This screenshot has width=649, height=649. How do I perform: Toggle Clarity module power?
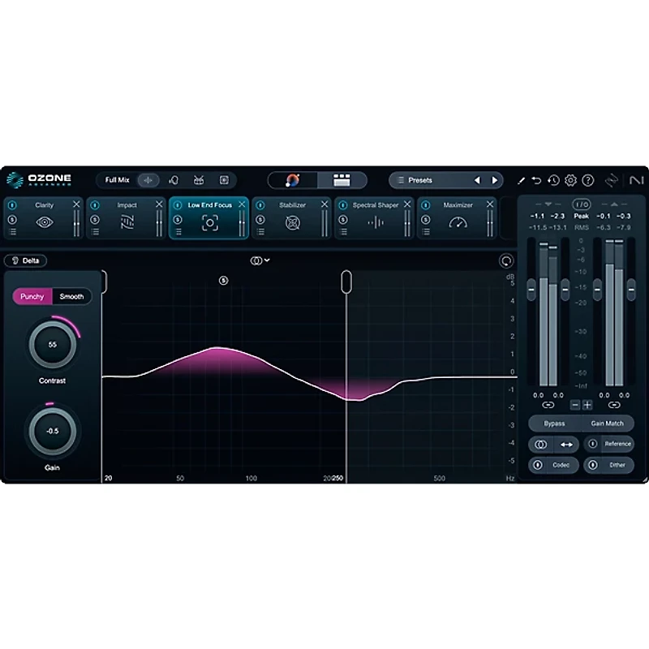point(12,205)
